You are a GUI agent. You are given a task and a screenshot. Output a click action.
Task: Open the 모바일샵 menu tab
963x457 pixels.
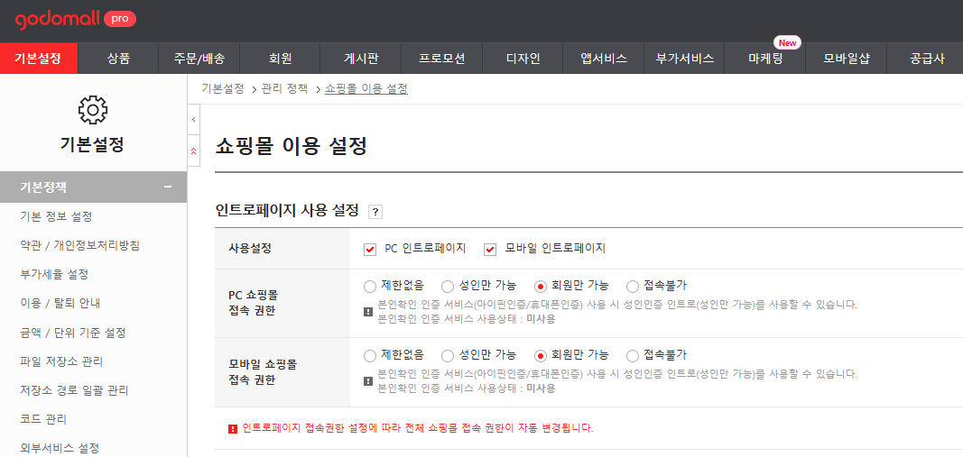coord(847,59)
